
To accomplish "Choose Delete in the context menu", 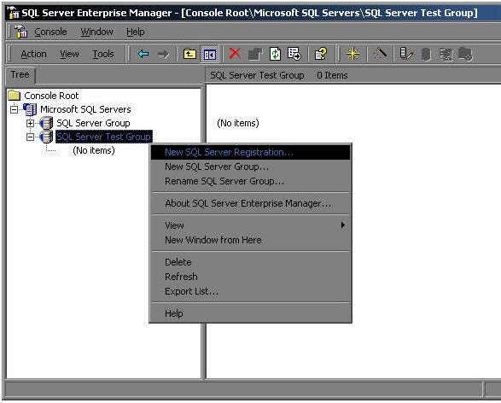I will (251, 262).
